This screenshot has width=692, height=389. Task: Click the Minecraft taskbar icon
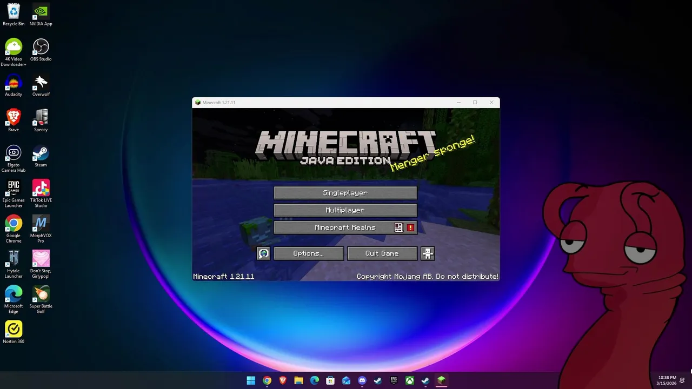[x=441, y=381]
